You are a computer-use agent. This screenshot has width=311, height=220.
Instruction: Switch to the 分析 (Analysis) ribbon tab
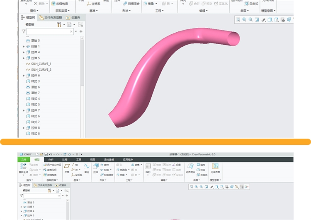51,160
